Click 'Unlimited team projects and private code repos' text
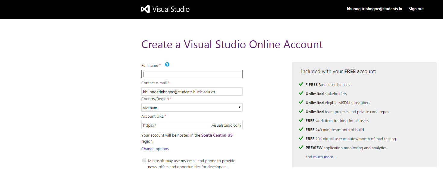The width and height of the screenshot is (443, 195). click(347, 112)
